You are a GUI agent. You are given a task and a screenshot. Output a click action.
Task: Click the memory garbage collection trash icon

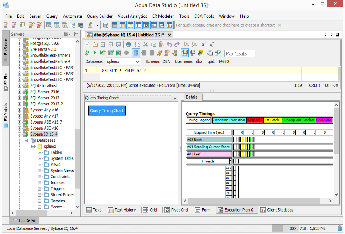340,228
